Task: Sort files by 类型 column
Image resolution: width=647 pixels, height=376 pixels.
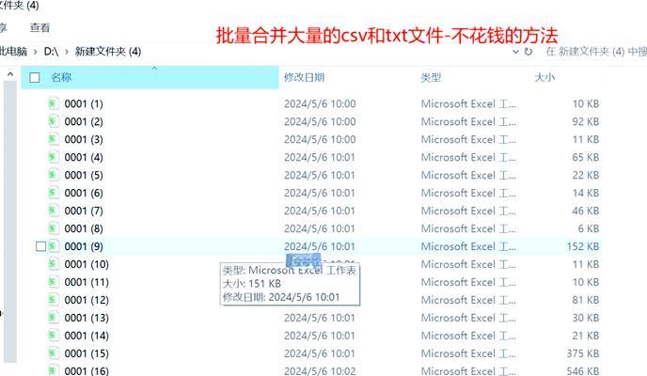Action: click(x=431, y=77)
